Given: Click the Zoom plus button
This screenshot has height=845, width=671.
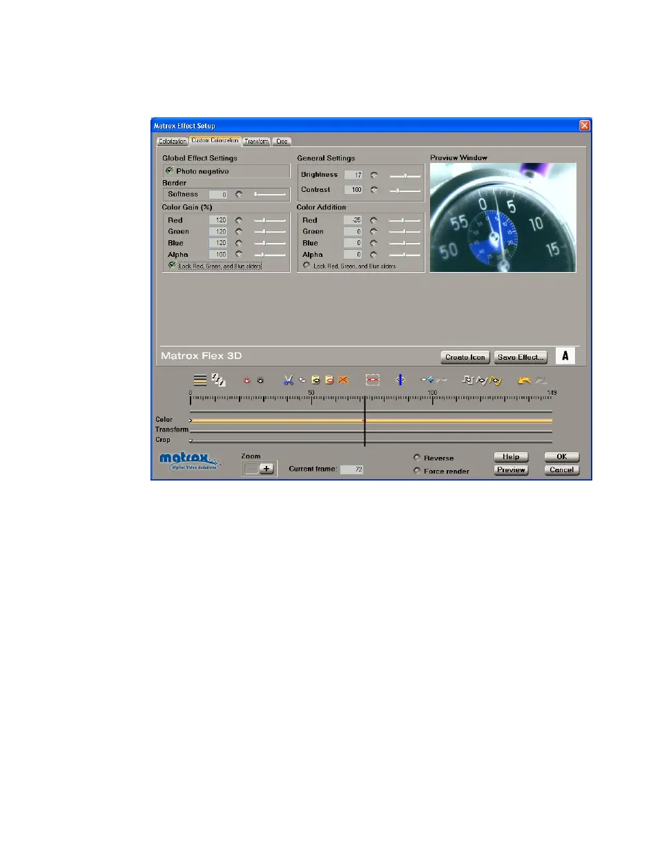Looking at the screenshot, I should (267, 469).
